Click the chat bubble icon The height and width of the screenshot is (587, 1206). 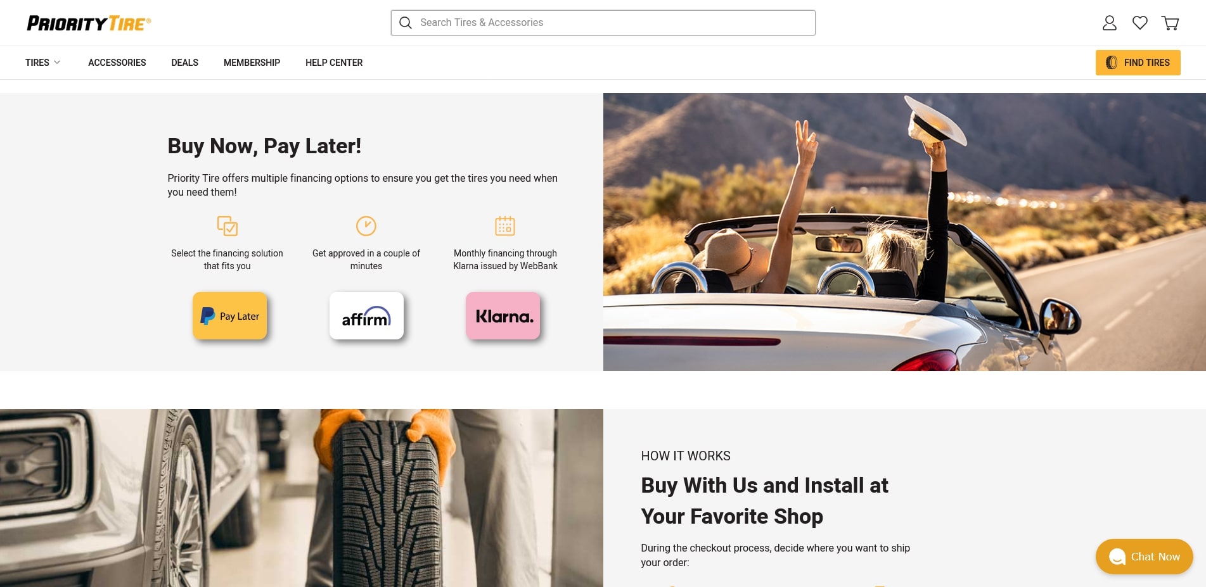tap(1117, 557)
